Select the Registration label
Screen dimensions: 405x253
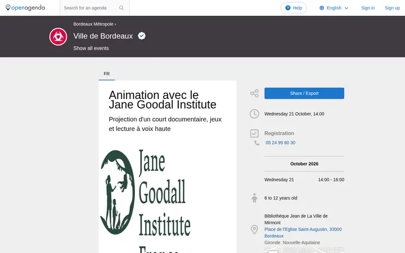click(279, 133)
